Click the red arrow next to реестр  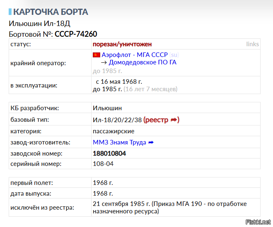174,120
